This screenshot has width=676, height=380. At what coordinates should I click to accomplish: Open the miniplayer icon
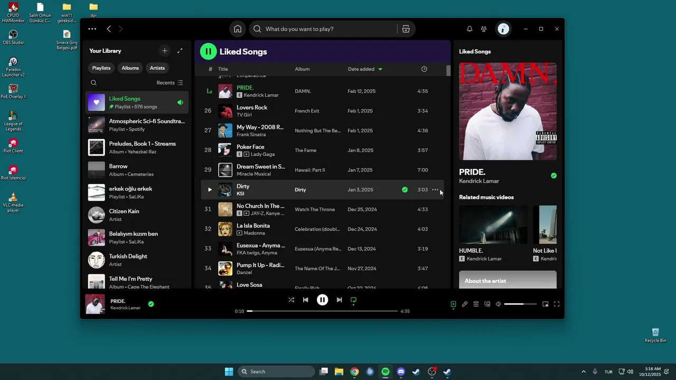point(546,304)
